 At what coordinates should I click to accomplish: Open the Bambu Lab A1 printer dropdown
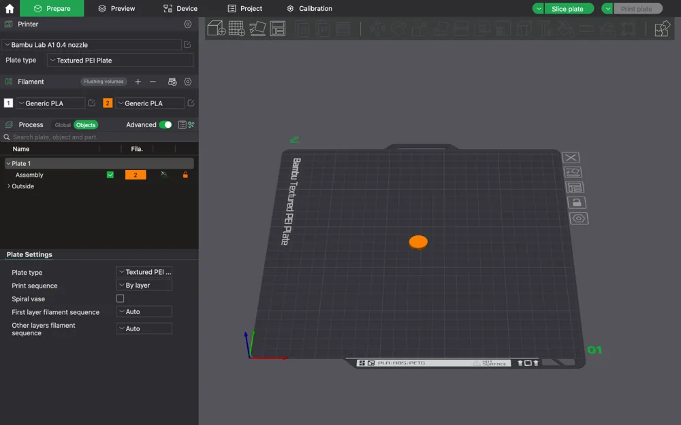click(92, 45)
